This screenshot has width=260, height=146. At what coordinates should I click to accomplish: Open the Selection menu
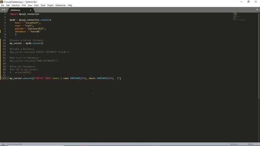click(15, 5)
